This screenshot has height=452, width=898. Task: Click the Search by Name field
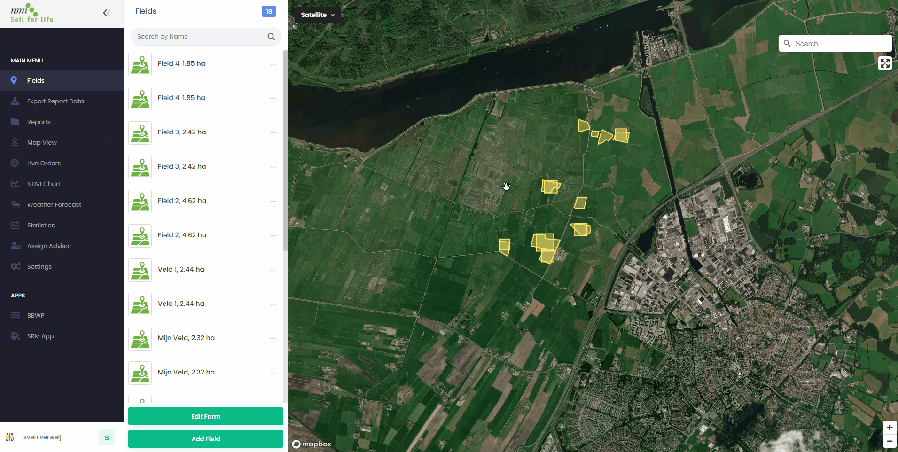pos(200,37)
